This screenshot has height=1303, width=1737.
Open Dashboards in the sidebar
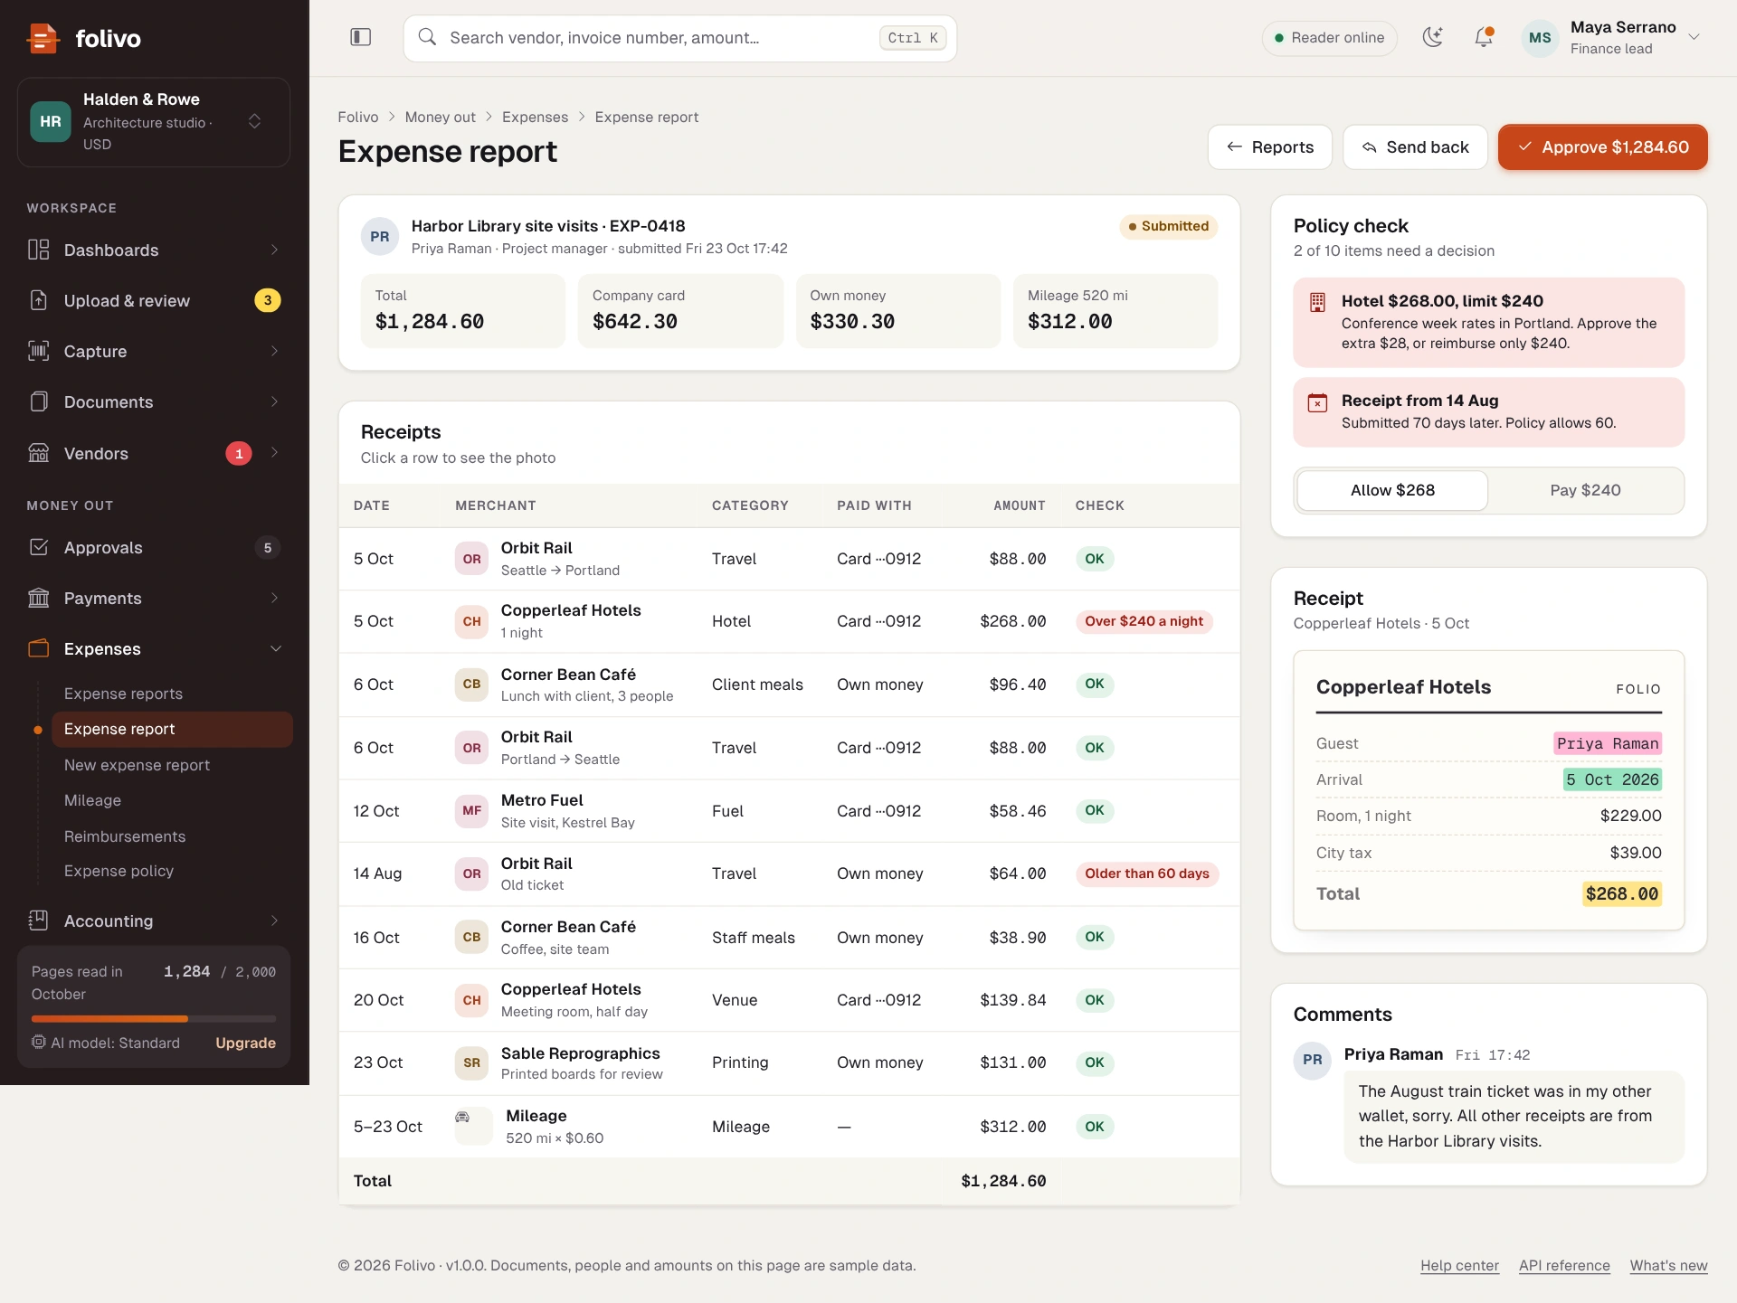pos(154,250)
